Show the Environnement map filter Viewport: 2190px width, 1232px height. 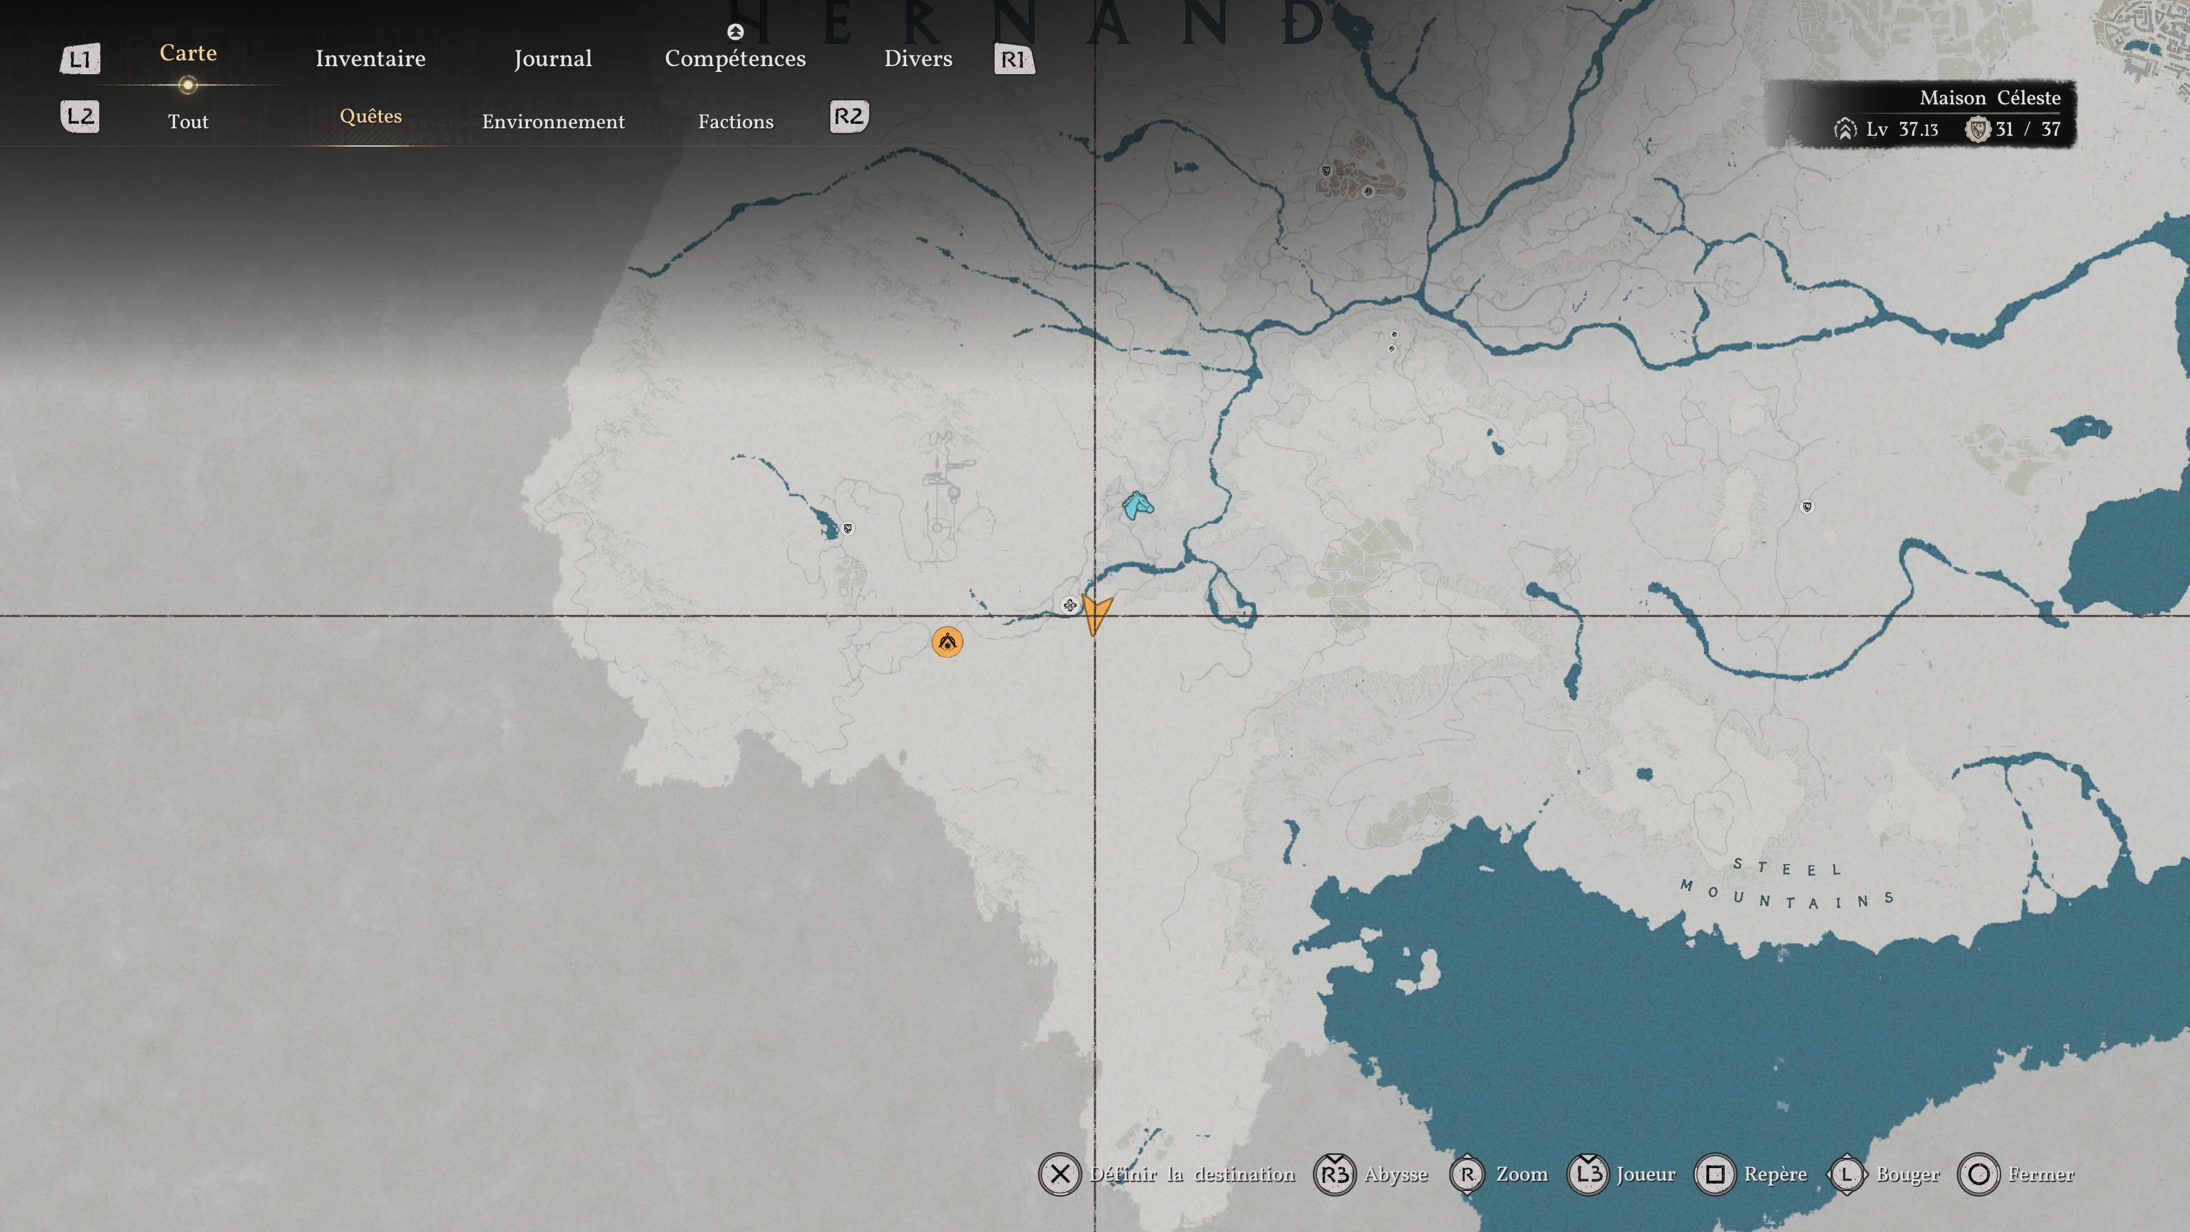click(553, 121)
